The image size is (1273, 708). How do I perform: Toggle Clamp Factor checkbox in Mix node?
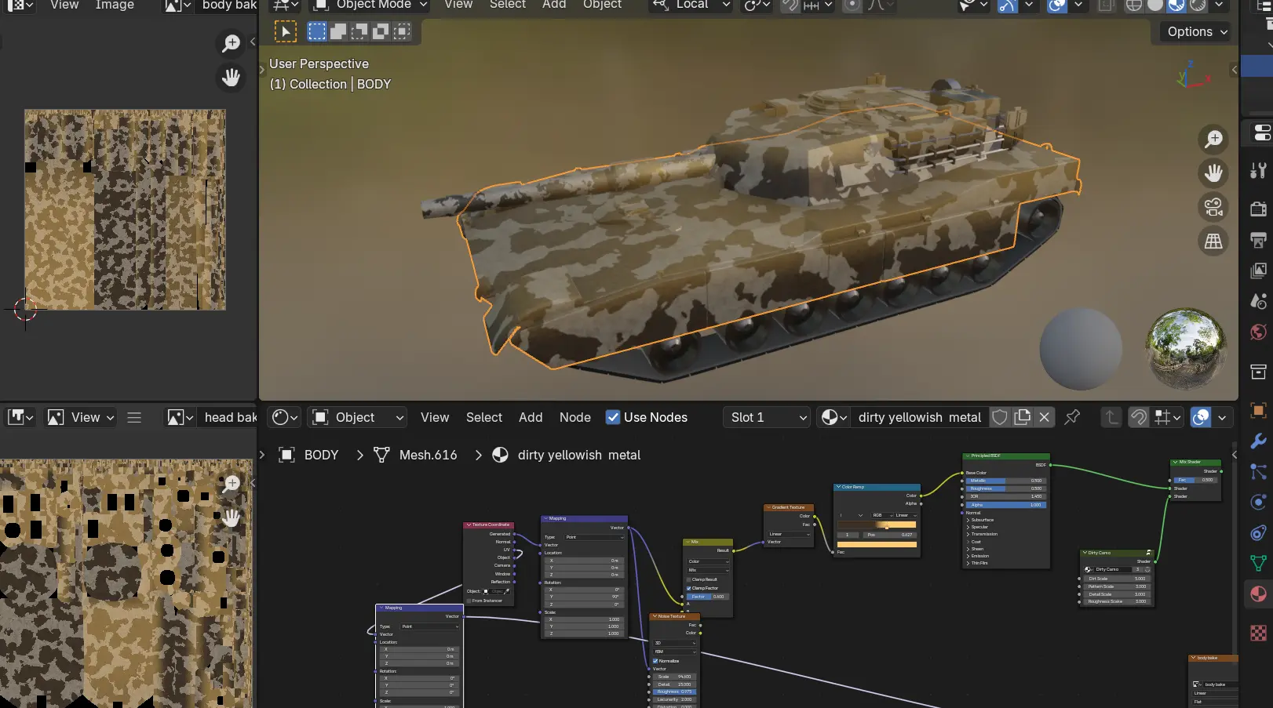[x=689, y=588]
